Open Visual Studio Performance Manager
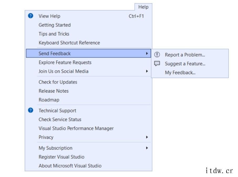Viewport: 238px width, 177px height. [x=89, y=128]
